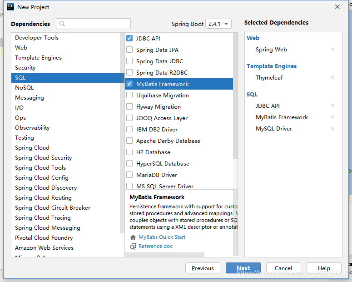The height and width of the screenshot is (282, 352).
Task: Remove Spring Web from selected dependencies
Action: [332, 49]
